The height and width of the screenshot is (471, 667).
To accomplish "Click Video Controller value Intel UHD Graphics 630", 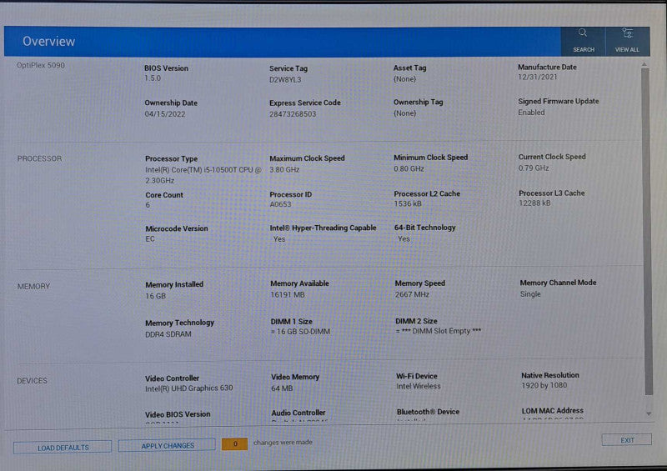I will (x=189, y=388).
